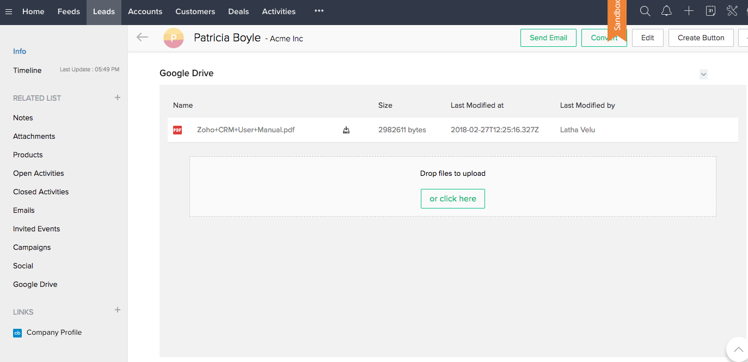The width and height of the screenshot is (748, 362).
Task: Click the Send Email button
Action: (x=548, y=38)
